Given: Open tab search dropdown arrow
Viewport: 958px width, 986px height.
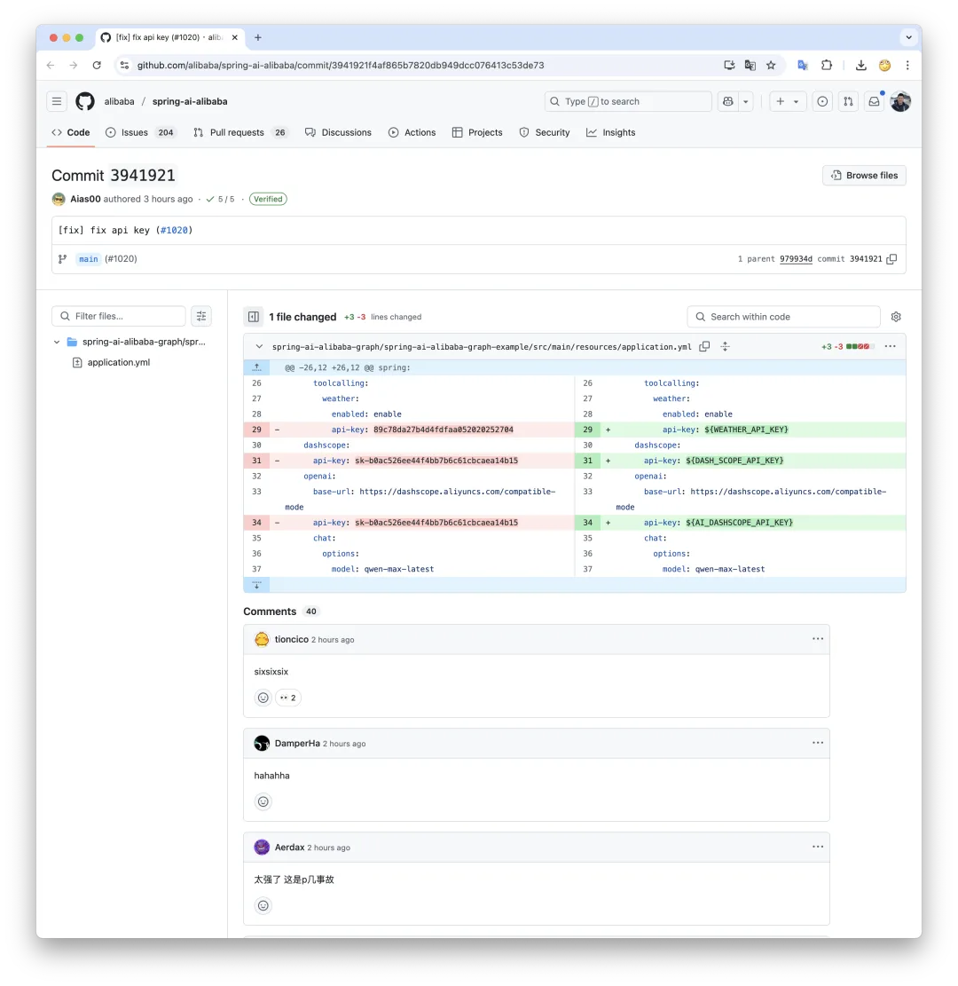Looking at the screenshot, I should pos(908,37).
